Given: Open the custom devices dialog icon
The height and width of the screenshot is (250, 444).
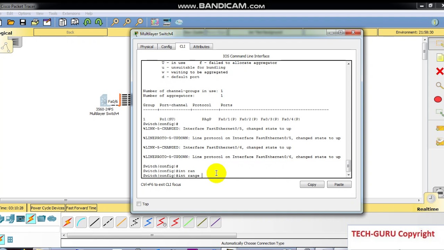Looking at the screenshot, I should click(x=167, y=22).
